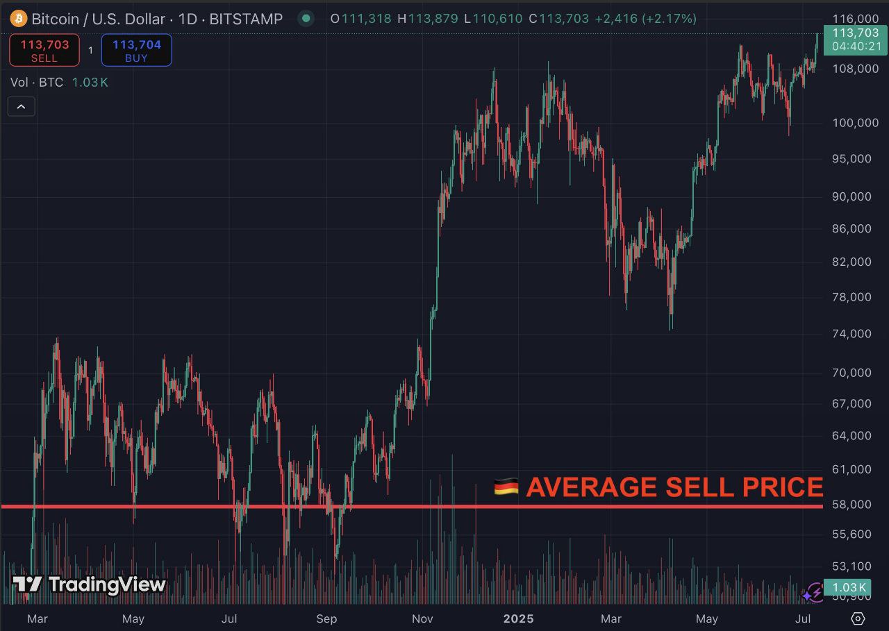889x631 pixels.
Task: Click the German flag icon
Action: click(506, 487)
